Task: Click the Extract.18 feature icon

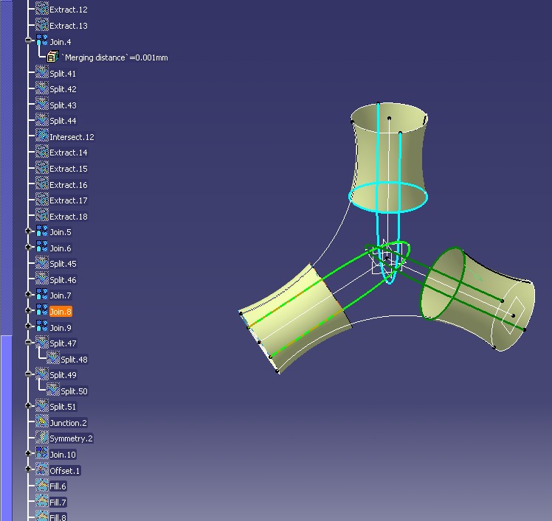Action: 42,215
